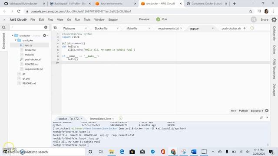
Task: Switch to the Welcome tab
Action: (x=69, y=28)
